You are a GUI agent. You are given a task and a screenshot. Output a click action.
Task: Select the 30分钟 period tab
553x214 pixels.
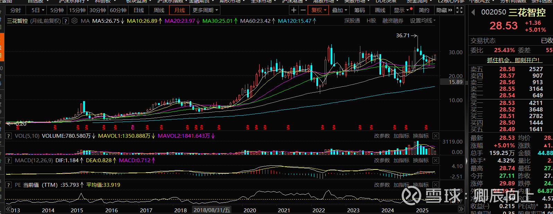tap(97, 10)
